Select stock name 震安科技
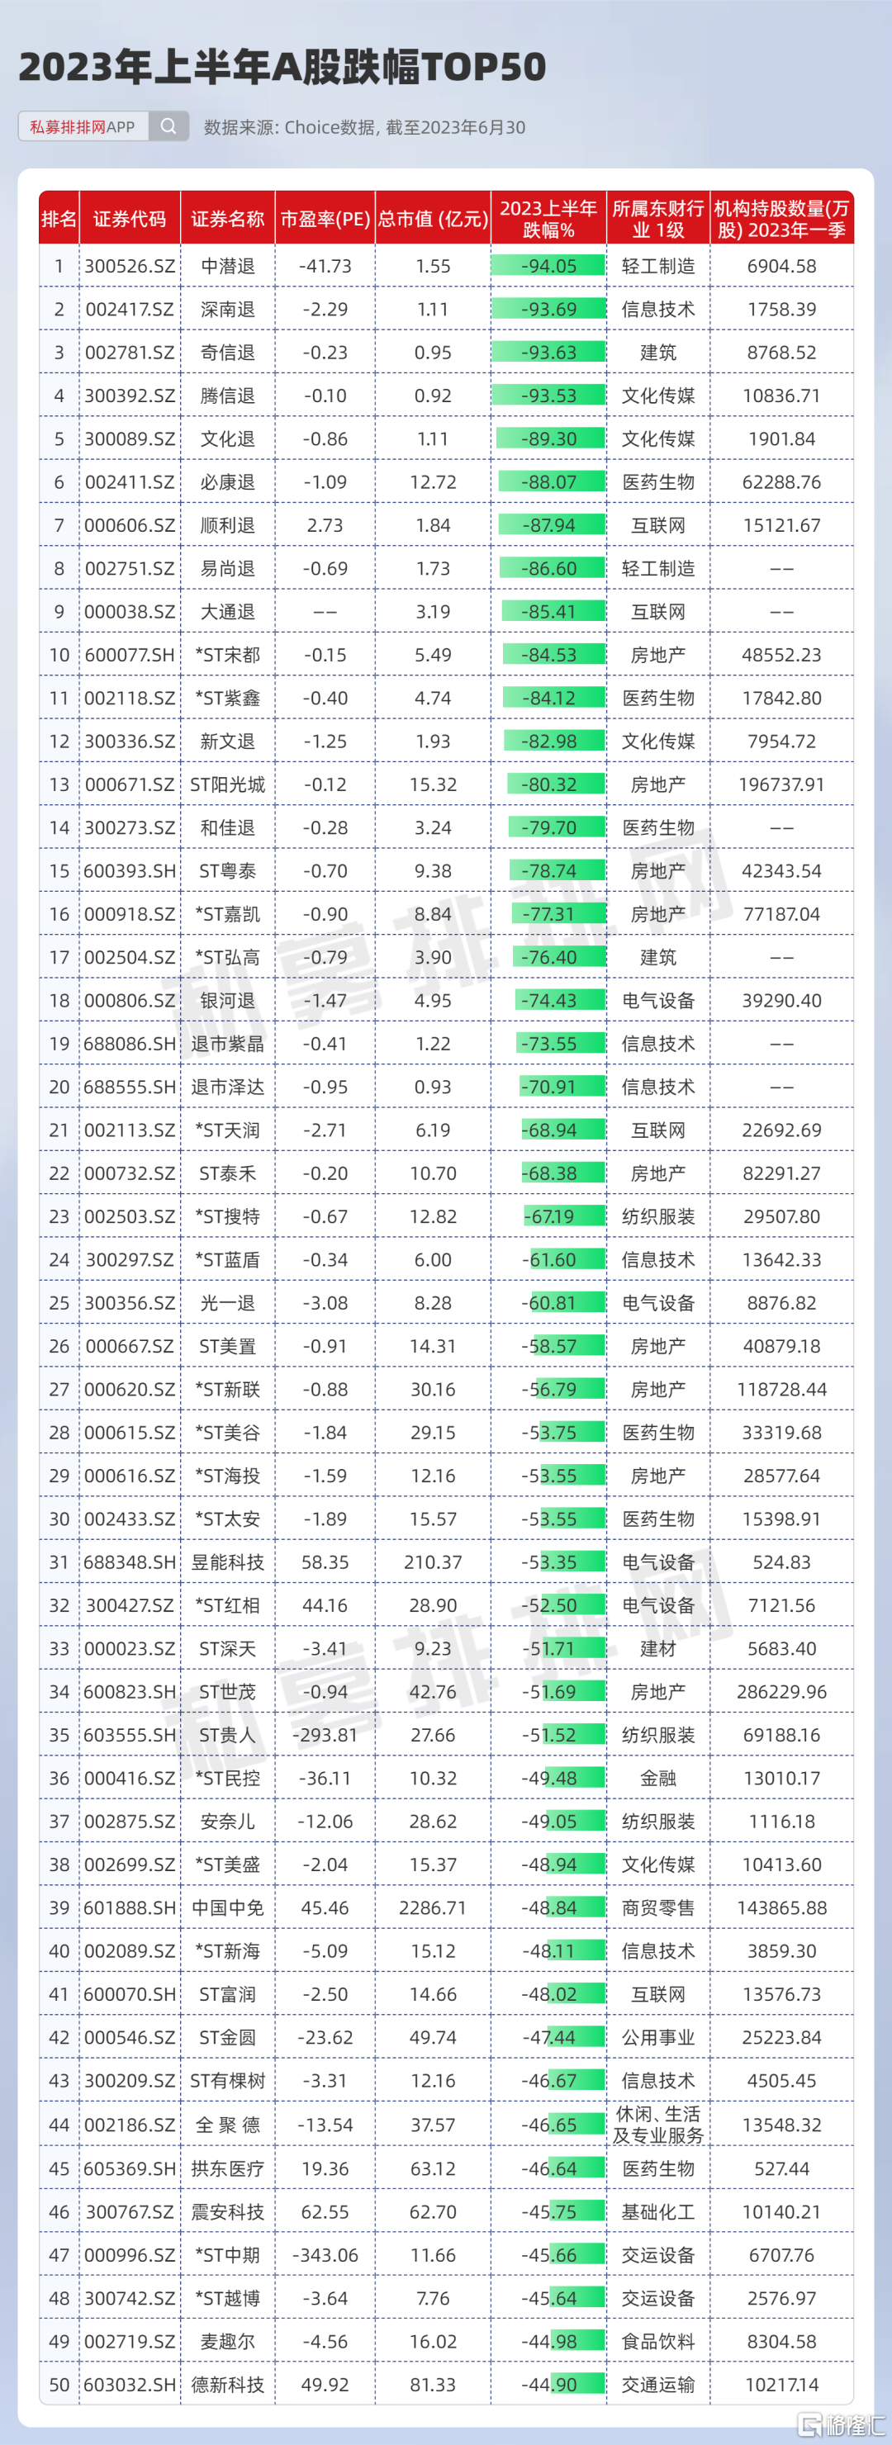This screenshot has width=892, height=2445. [x=228, y=2211]
